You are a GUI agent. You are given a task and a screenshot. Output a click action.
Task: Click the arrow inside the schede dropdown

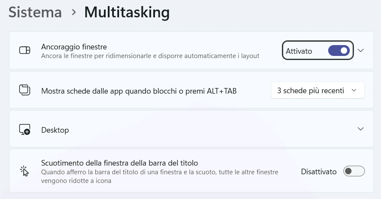(x=354, y=91)
